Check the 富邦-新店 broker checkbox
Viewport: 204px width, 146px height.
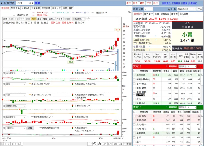tap(134, 84)
